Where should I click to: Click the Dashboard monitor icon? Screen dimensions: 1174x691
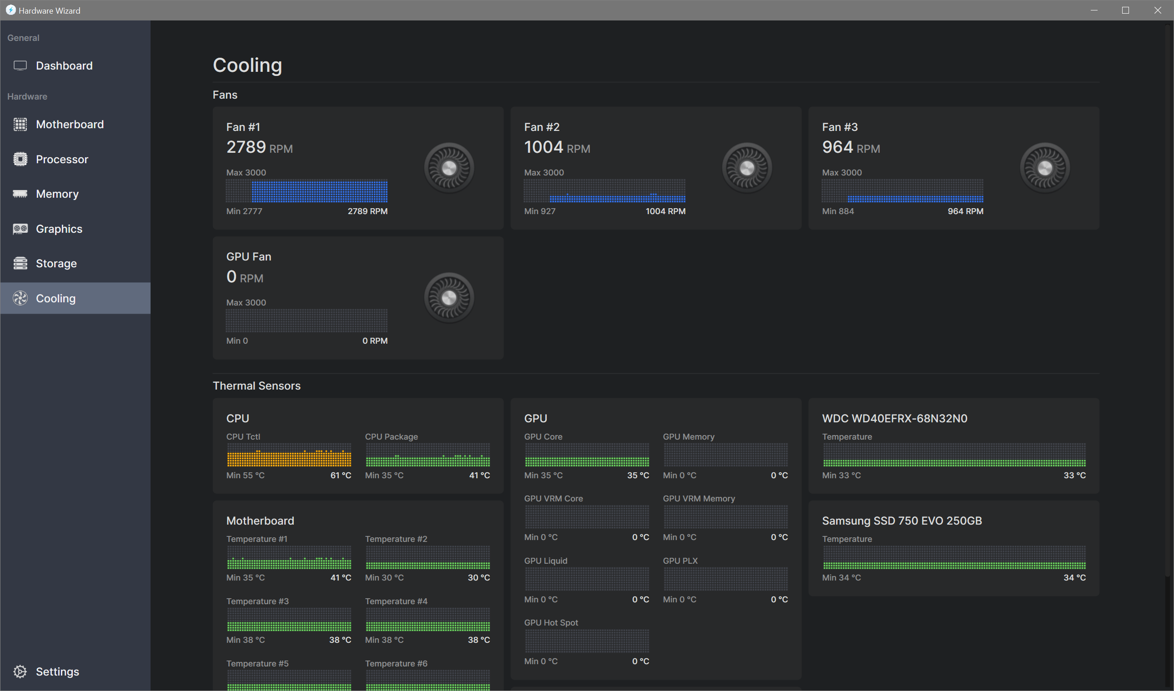pyautogui.click(x=20, y=65)
